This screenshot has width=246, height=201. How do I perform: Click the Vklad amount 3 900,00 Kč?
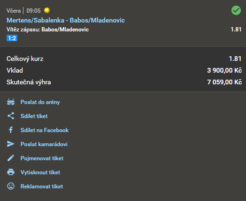224,70
